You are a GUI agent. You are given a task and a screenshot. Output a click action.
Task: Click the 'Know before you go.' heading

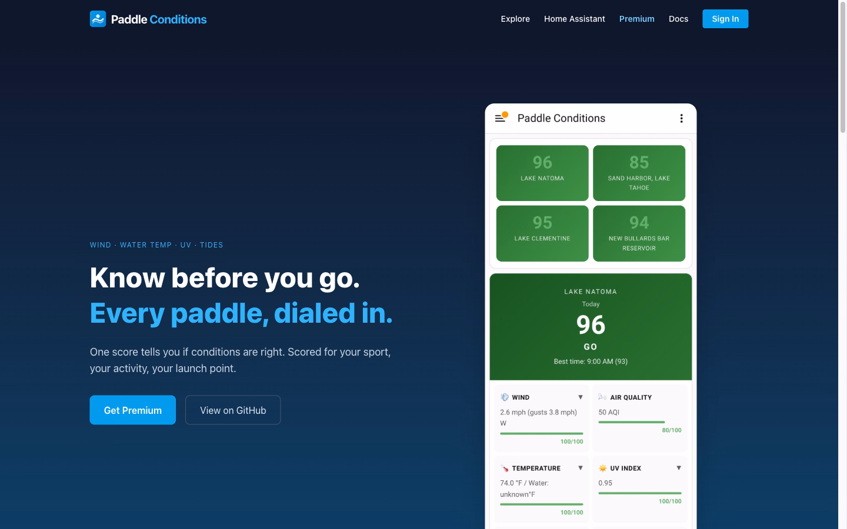(225, 277)
